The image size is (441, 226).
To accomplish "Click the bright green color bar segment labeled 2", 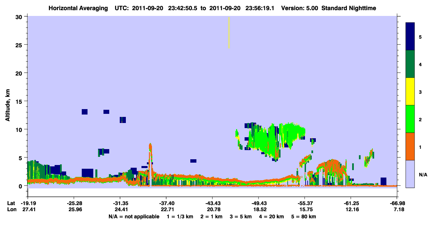I will tap(410, 119).
